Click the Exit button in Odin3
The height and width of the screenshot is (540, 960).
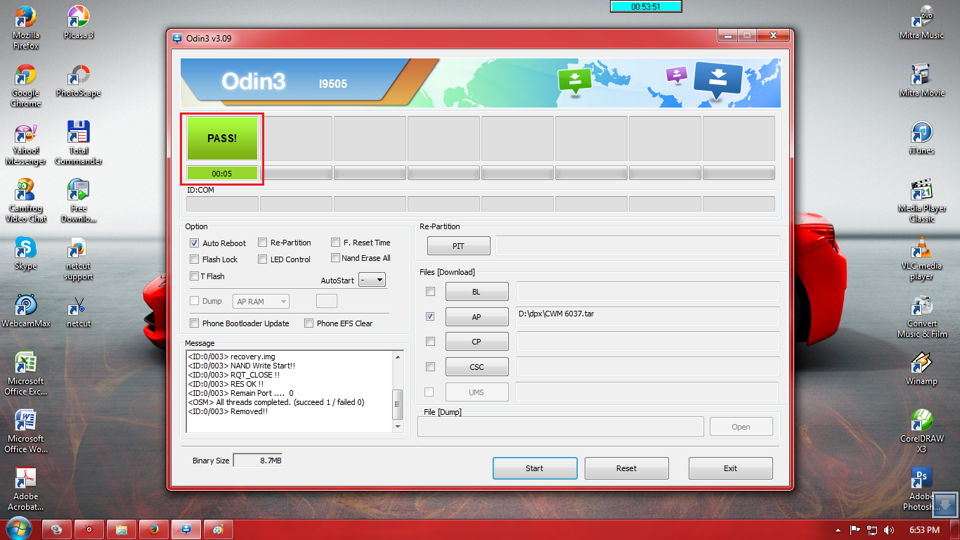click(730, 468)
